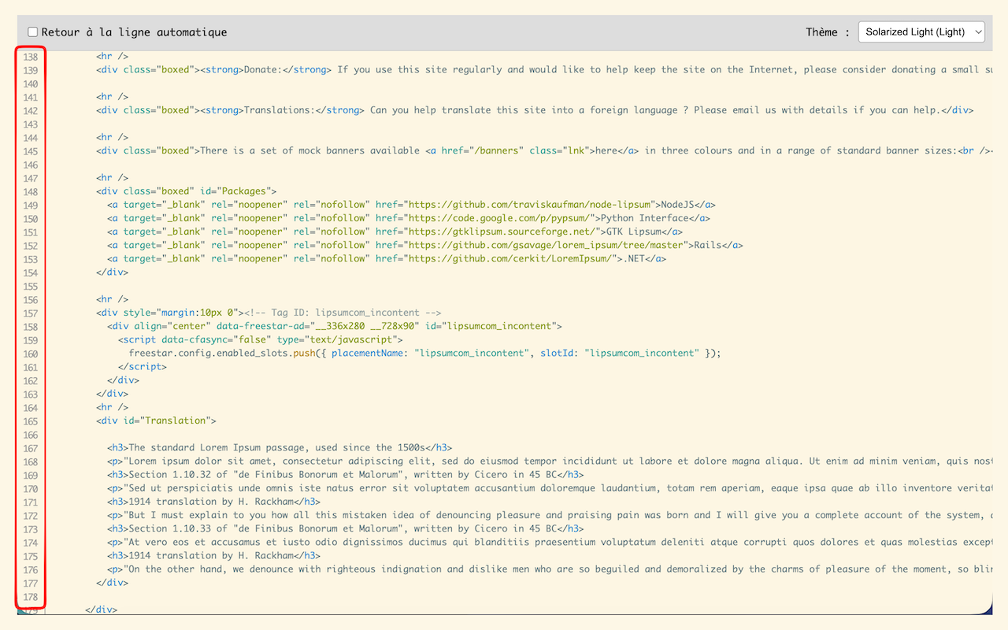Click line number 178 in the gutter
This screenshot has width=1008, height=630.
pos(30,596)
